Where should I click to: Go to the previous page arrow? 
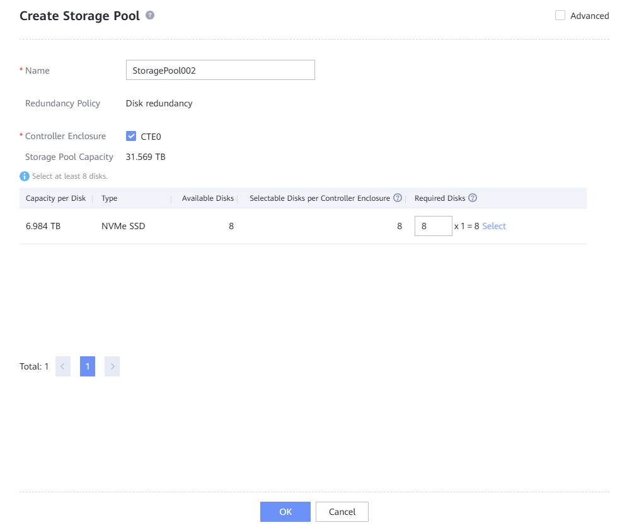(x=63, y=366)
